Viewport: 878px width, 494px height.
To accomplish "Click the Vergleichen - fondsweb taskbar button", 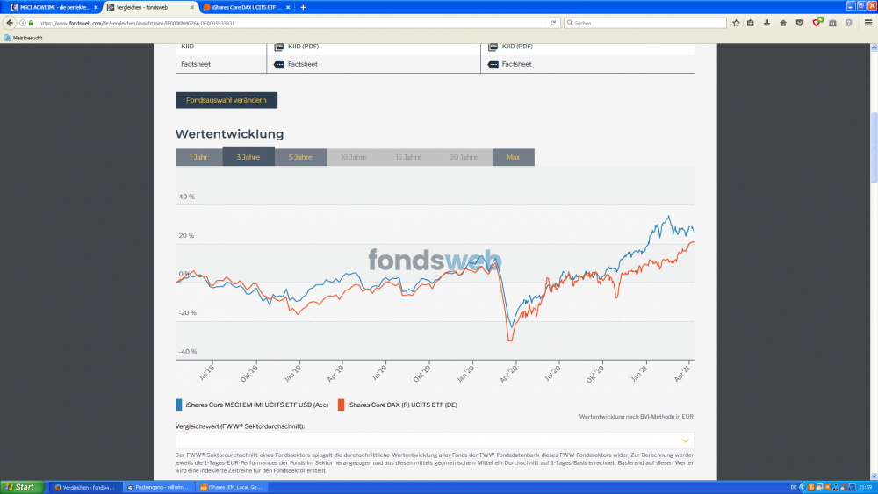I will point(85,487).
